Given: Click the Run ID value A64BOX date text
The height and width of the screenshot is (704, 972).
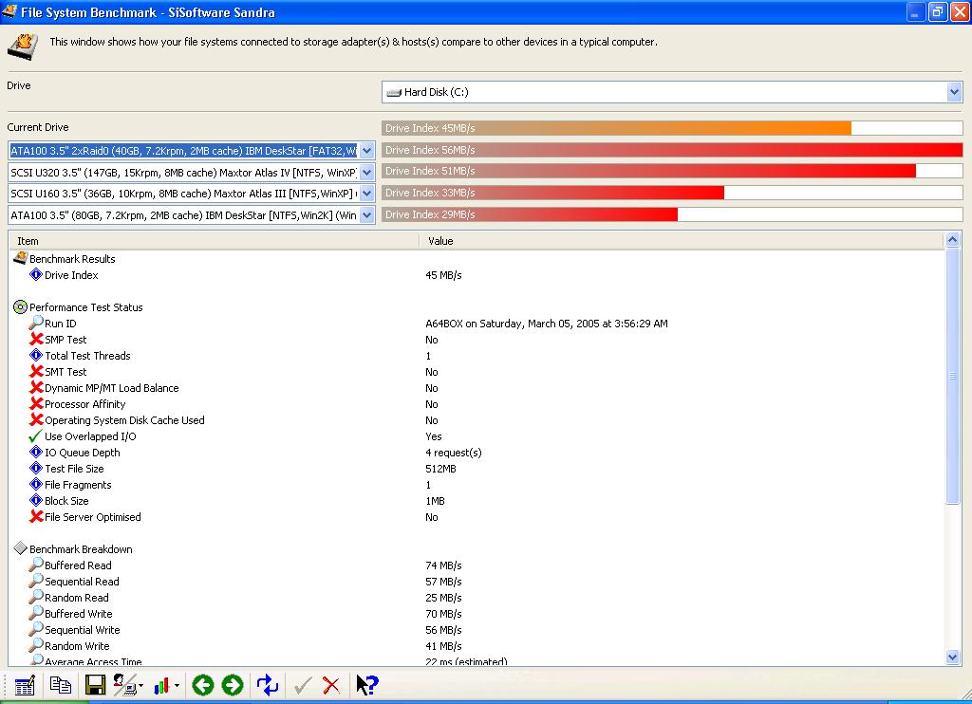Looking at the screenshot, I should click(x=547, y=324).
